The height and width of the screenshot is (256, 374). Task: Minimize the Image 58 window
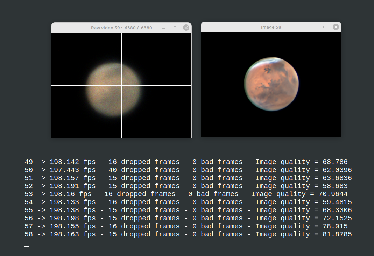pyautogui.click(x=313, y=27)
